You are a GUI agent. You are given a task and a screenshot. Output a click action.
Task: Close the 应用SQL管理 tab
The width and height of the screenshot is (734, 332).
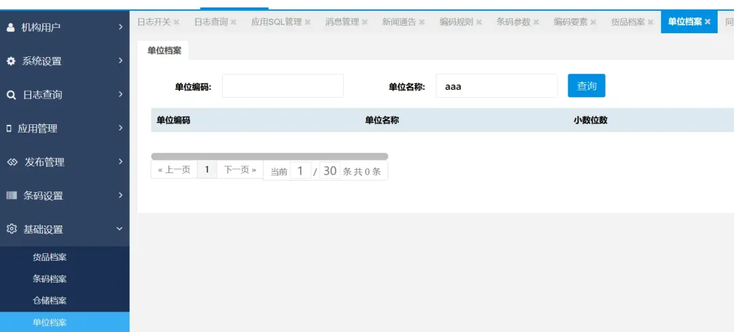(x=308, y=22)
